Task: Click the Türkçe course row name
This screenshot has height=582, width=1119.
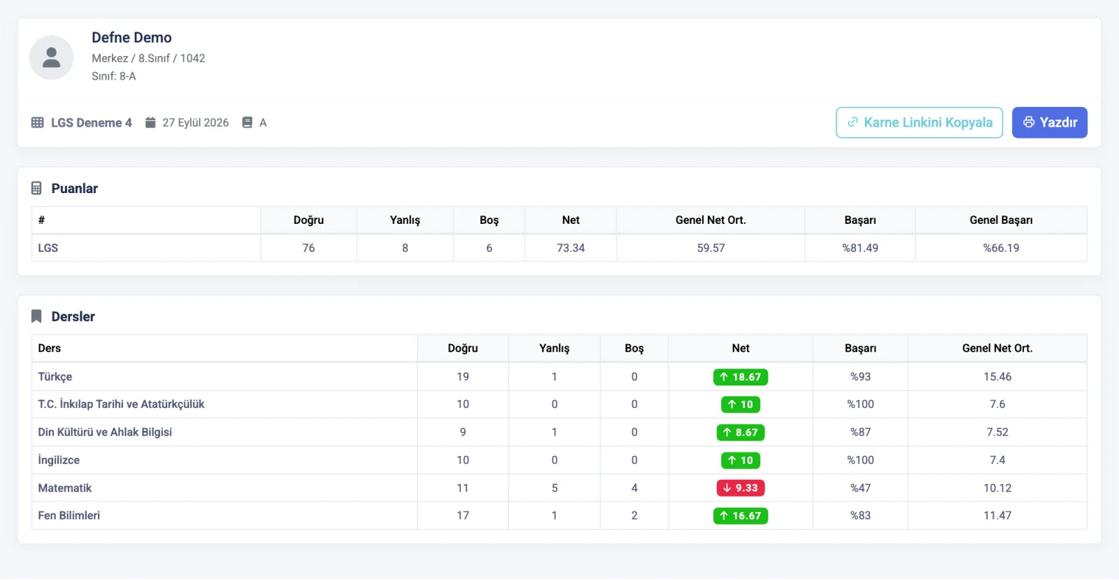Action: click(x=55, y=376)
